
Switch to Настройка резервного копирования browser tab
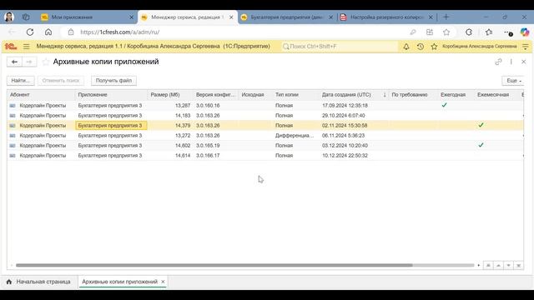(386, 17)
